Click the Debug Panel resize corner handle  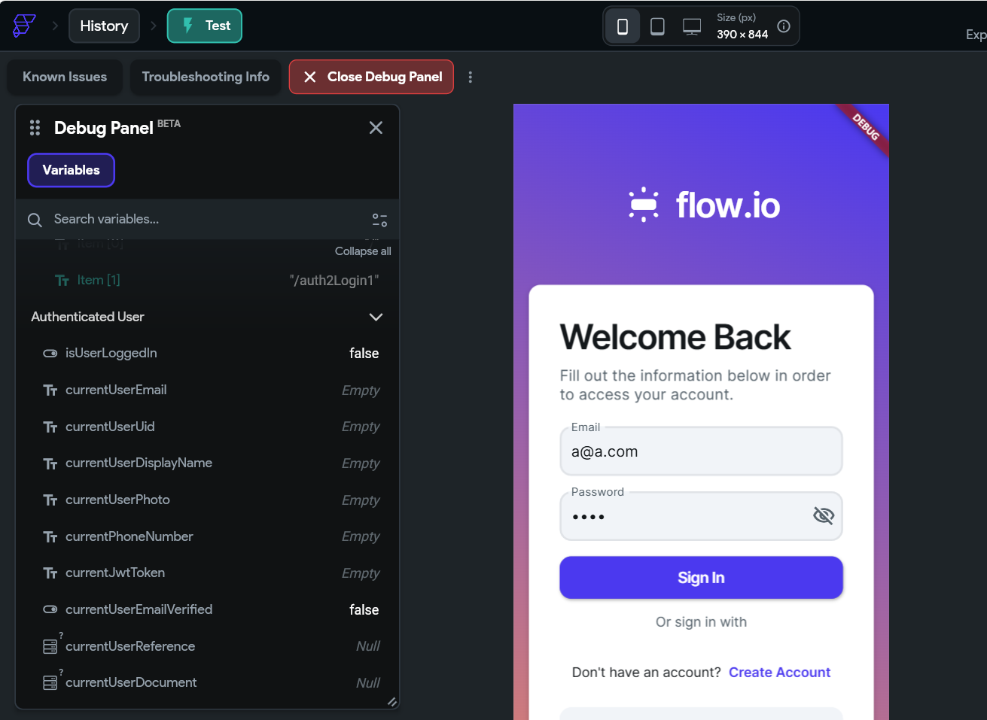click(x=392, y=702)
